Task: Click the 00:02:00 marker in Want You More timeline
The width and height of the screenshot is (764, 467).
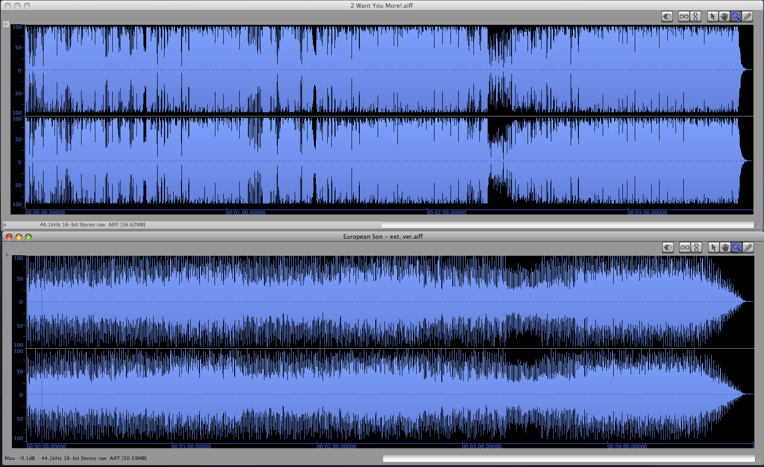Action: pyautogui.click(x=446, y=213)
